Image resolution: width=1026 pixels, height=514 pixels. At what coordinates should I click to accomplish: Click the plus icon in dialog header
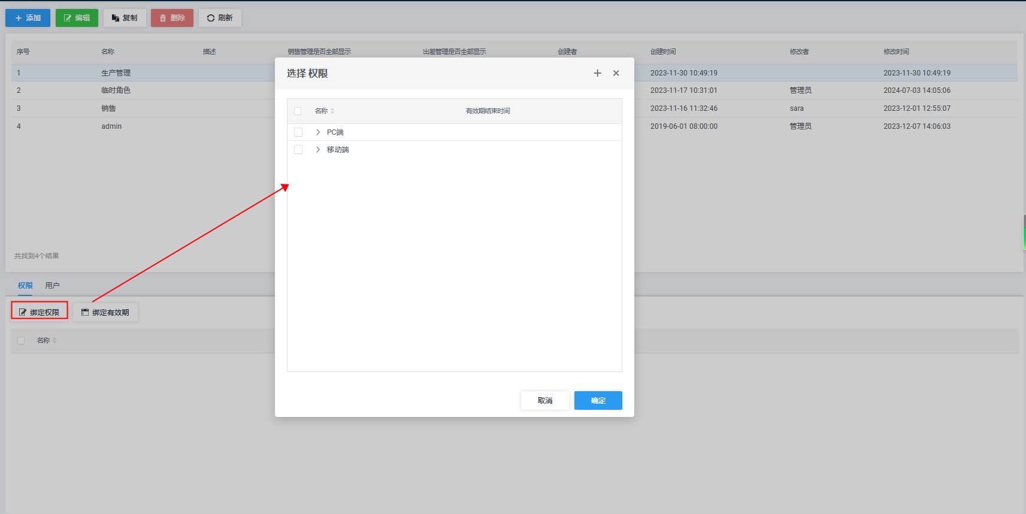click(x=597, y=73)
